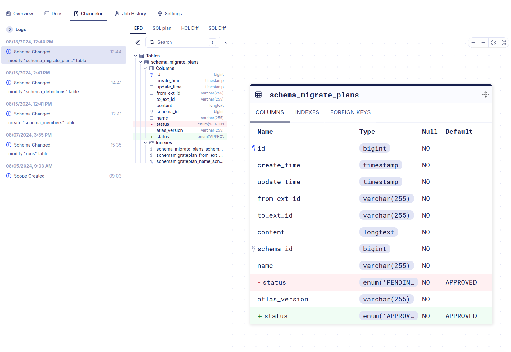
Task: Click the alert icon on the Scope Created entry
Action: 8,176
